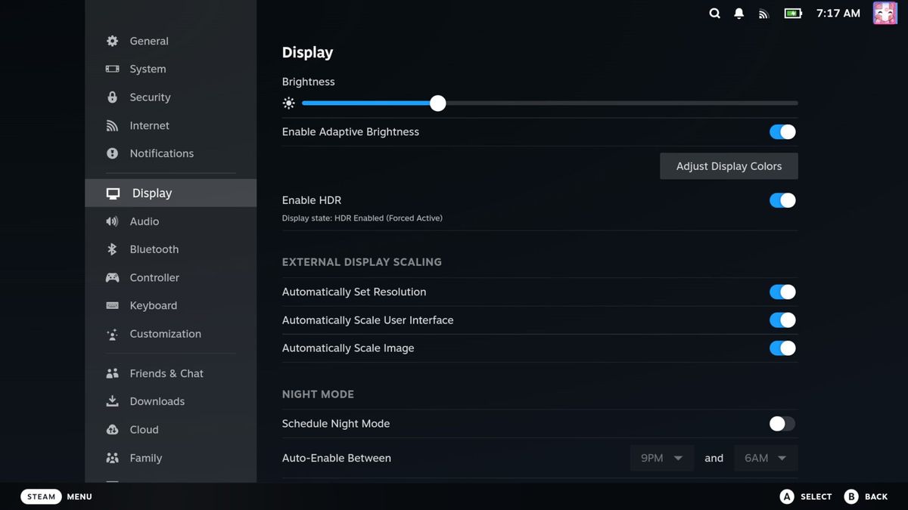908x510 pixels.
Task: Disable Automatically Scale User Interface
Action: pyautogui.click(x=782, y=320)
